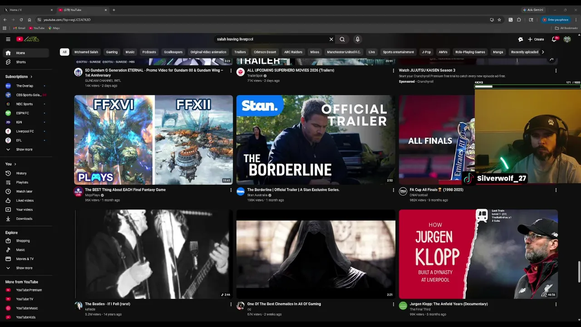The image size is (581, 327).
Task: Bookmark the page with star icon
Action: [x=499, y=20]
